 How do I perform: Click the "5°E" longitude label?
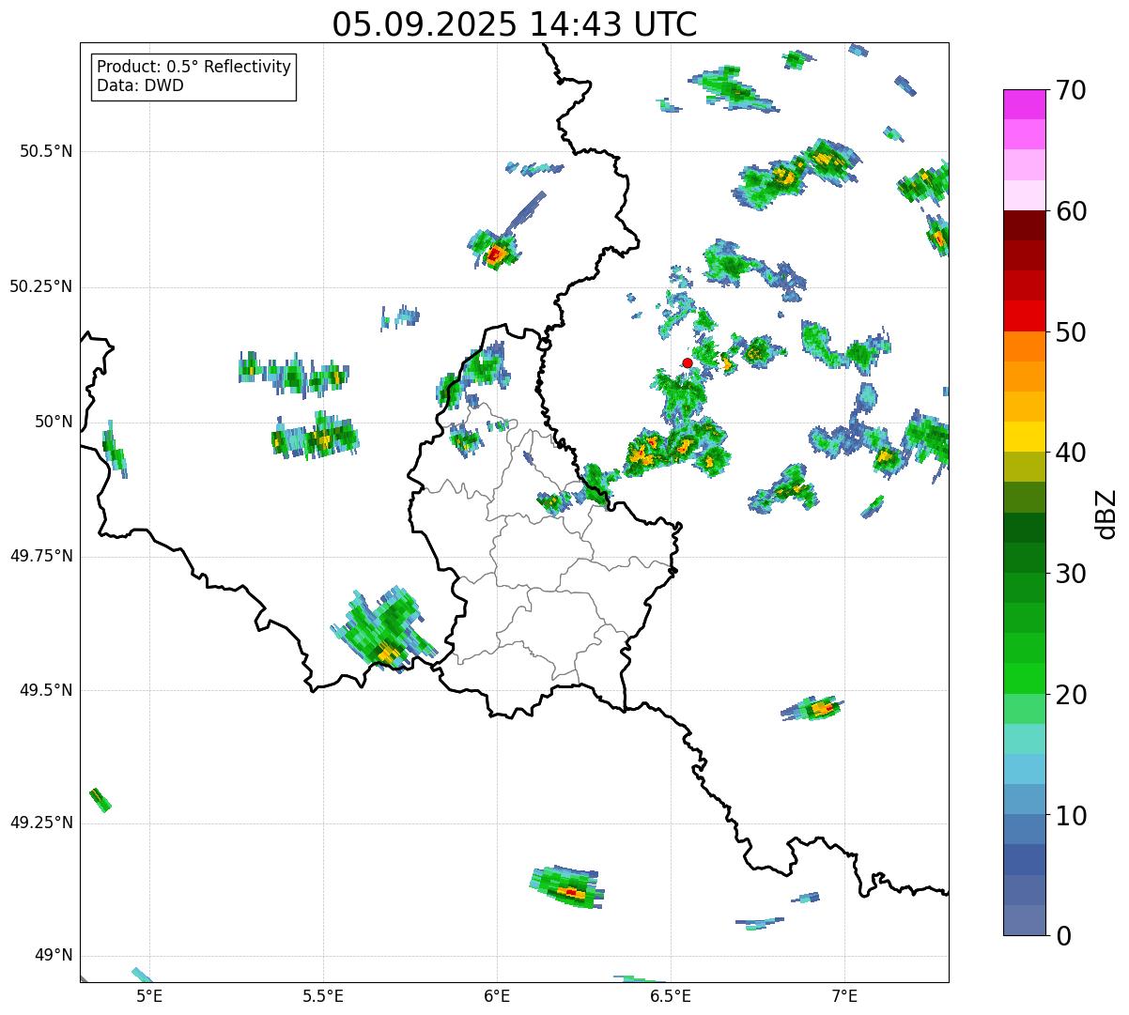pyautogui.click(x=149, y=995)
